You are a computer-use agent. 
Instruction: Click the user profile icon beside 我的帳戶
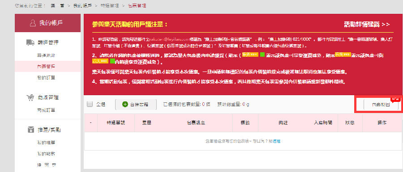point(32,23)
